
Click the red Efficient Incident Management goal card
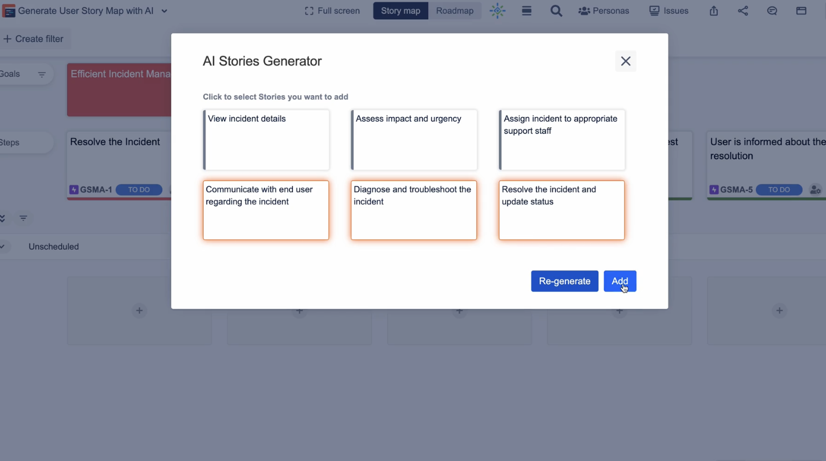click(x=120, y=90)
